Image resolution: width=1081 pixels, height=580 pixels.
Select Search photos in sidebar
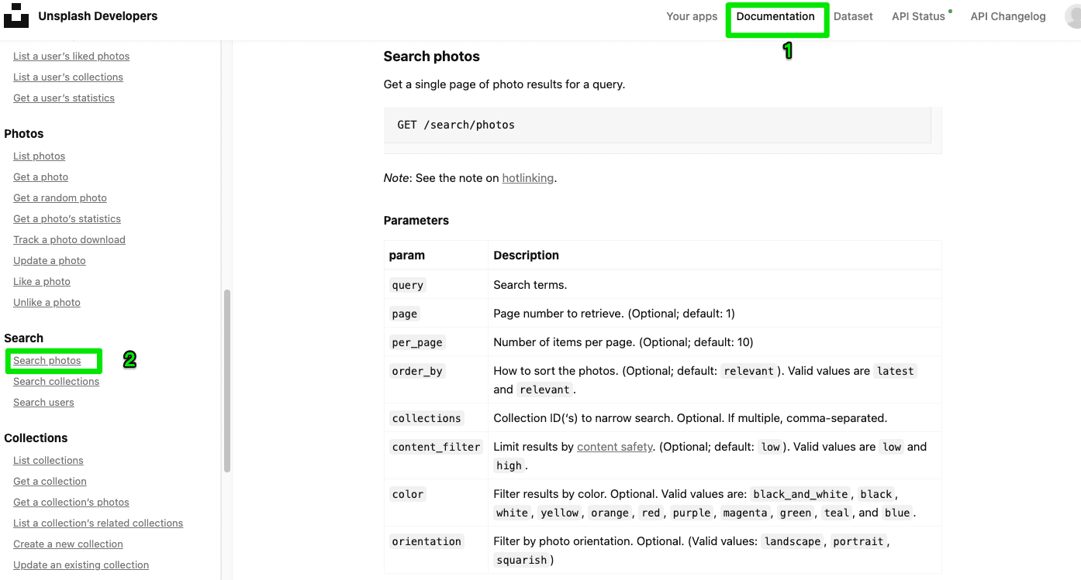pos(47,361)
